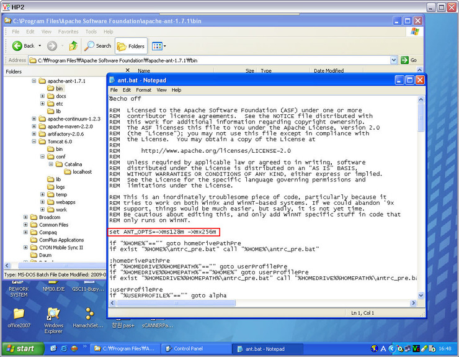Open the office2007 desktop folder icon
459x357 pixels.
(19, 314)
